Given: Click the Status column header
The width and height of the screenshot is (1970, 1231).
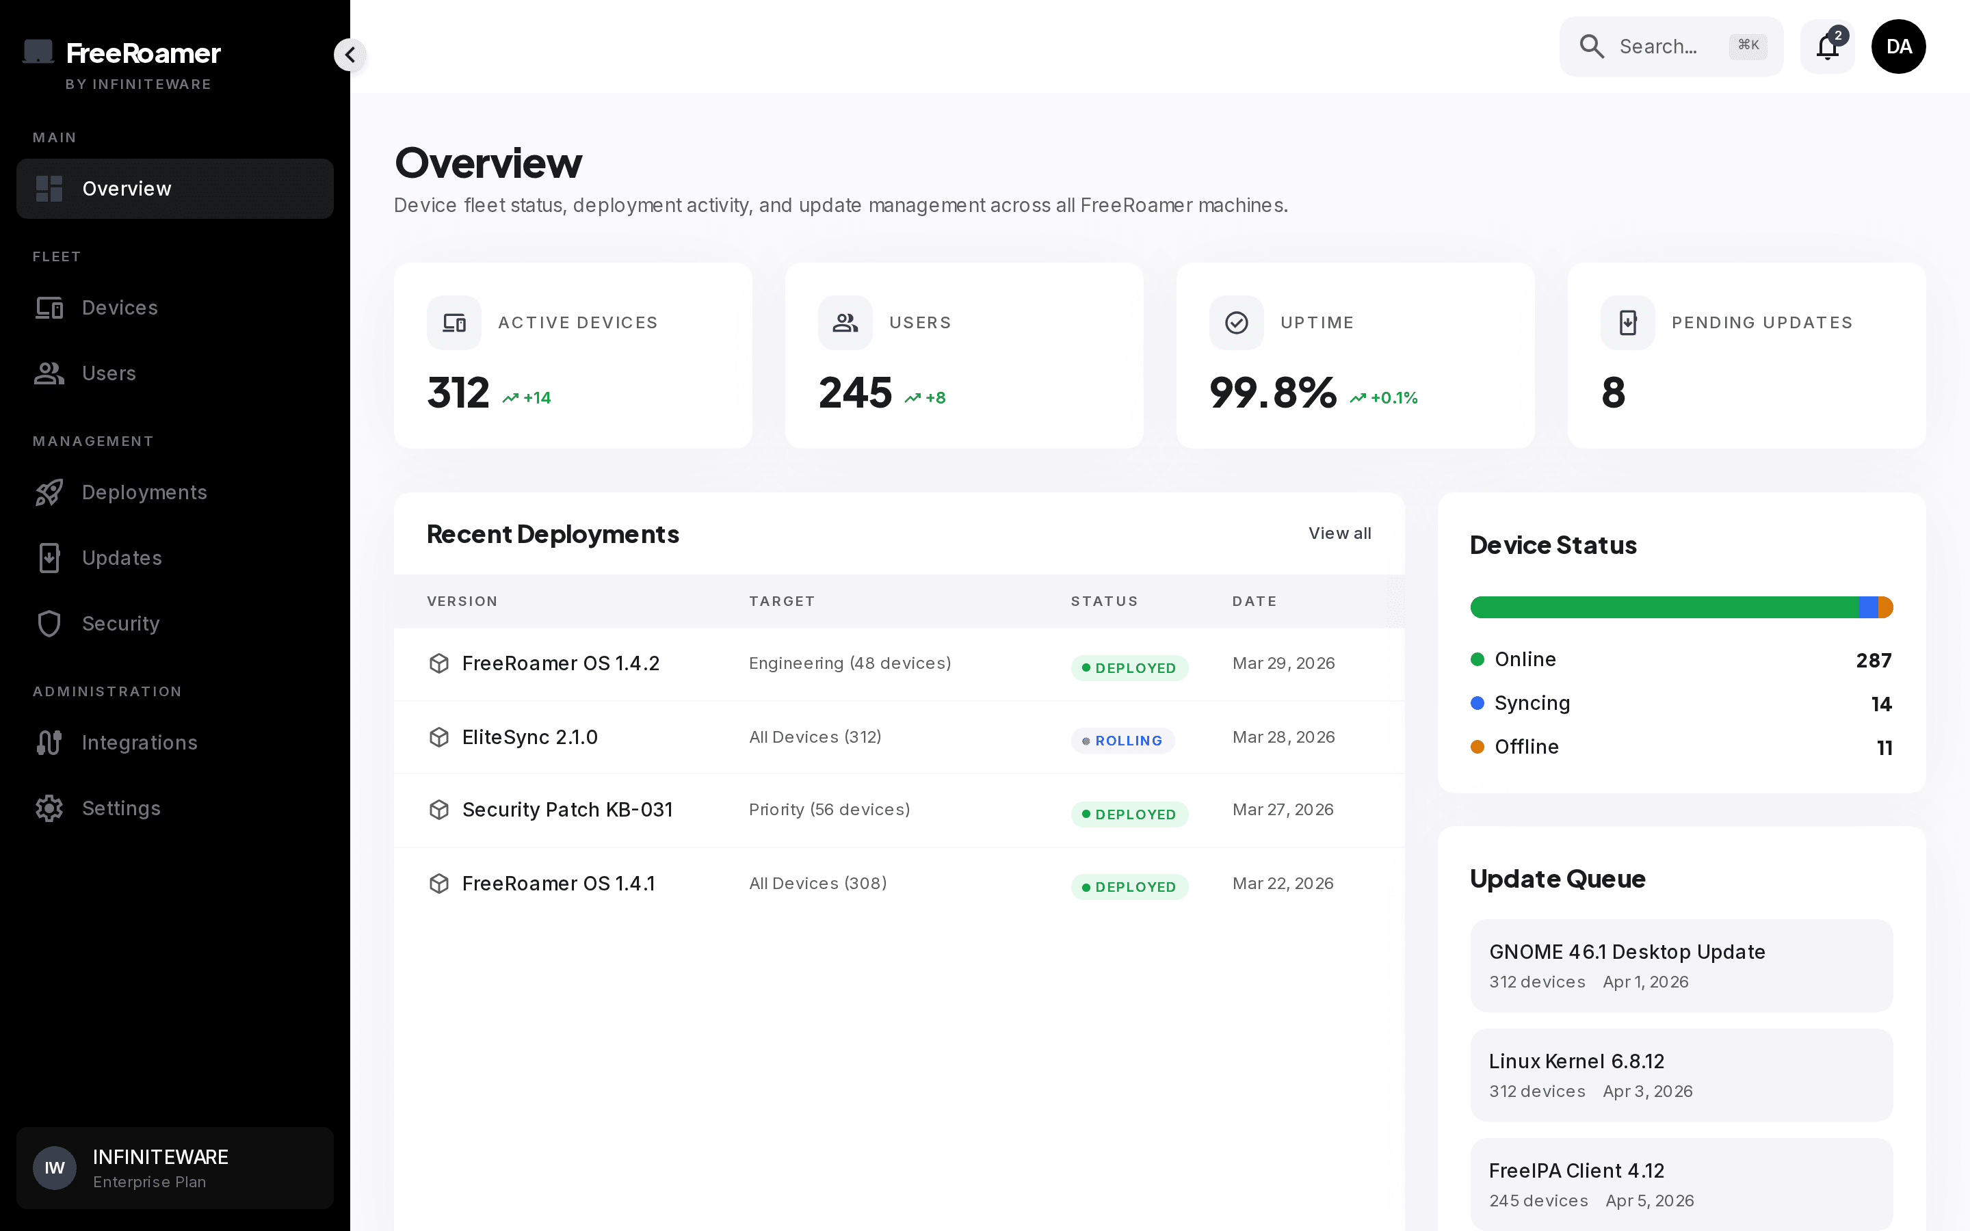Looking at the screenshot, I should (1104, 601).
